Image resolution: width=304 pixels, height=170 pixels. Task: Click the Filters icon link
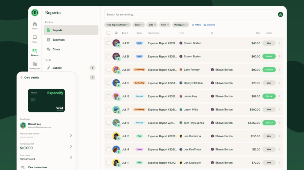pyautogui.click(x=196, y=25)
